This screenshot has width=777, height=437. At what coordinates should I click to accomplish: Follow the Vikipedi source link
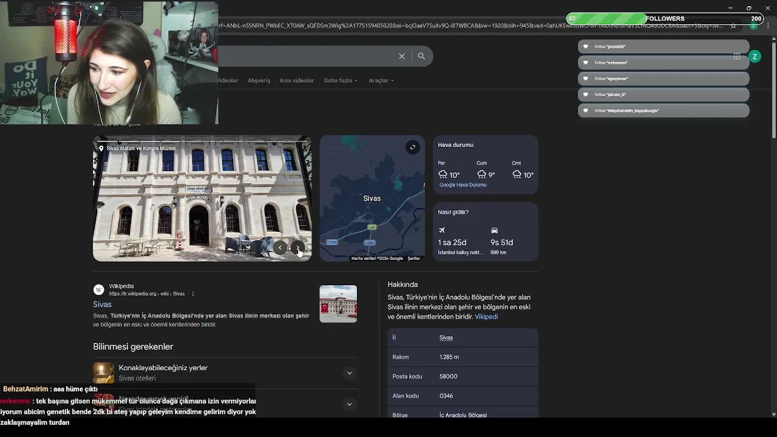tap(486, 317)
